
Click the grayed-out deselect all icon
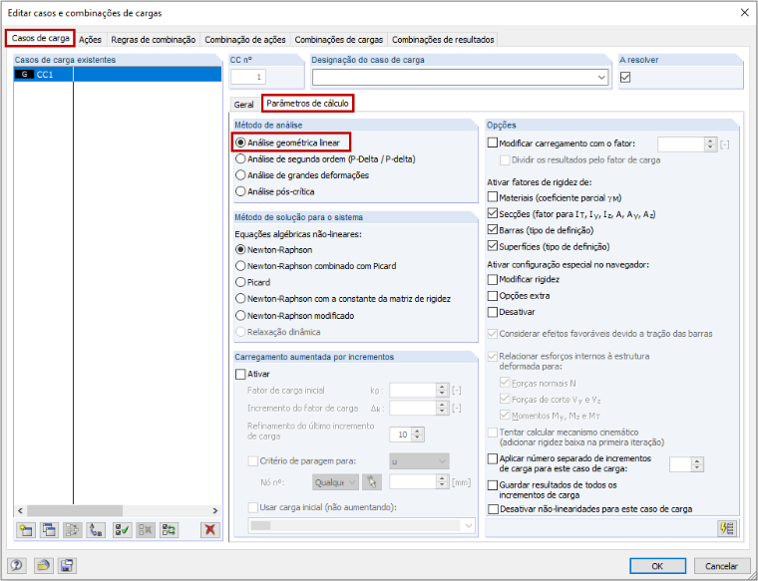coord(145,530)
